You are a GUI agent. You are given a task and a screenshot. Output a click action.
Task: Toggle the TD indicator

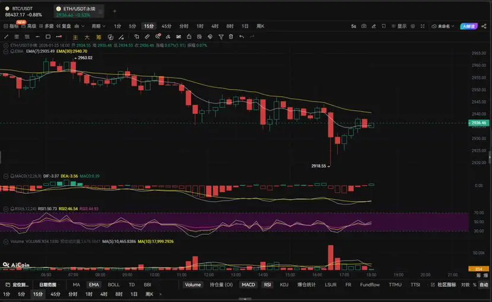pos(132,285)
